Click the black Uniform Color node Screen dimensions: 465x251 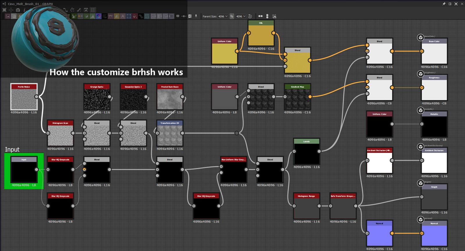[x=380, y=124]
